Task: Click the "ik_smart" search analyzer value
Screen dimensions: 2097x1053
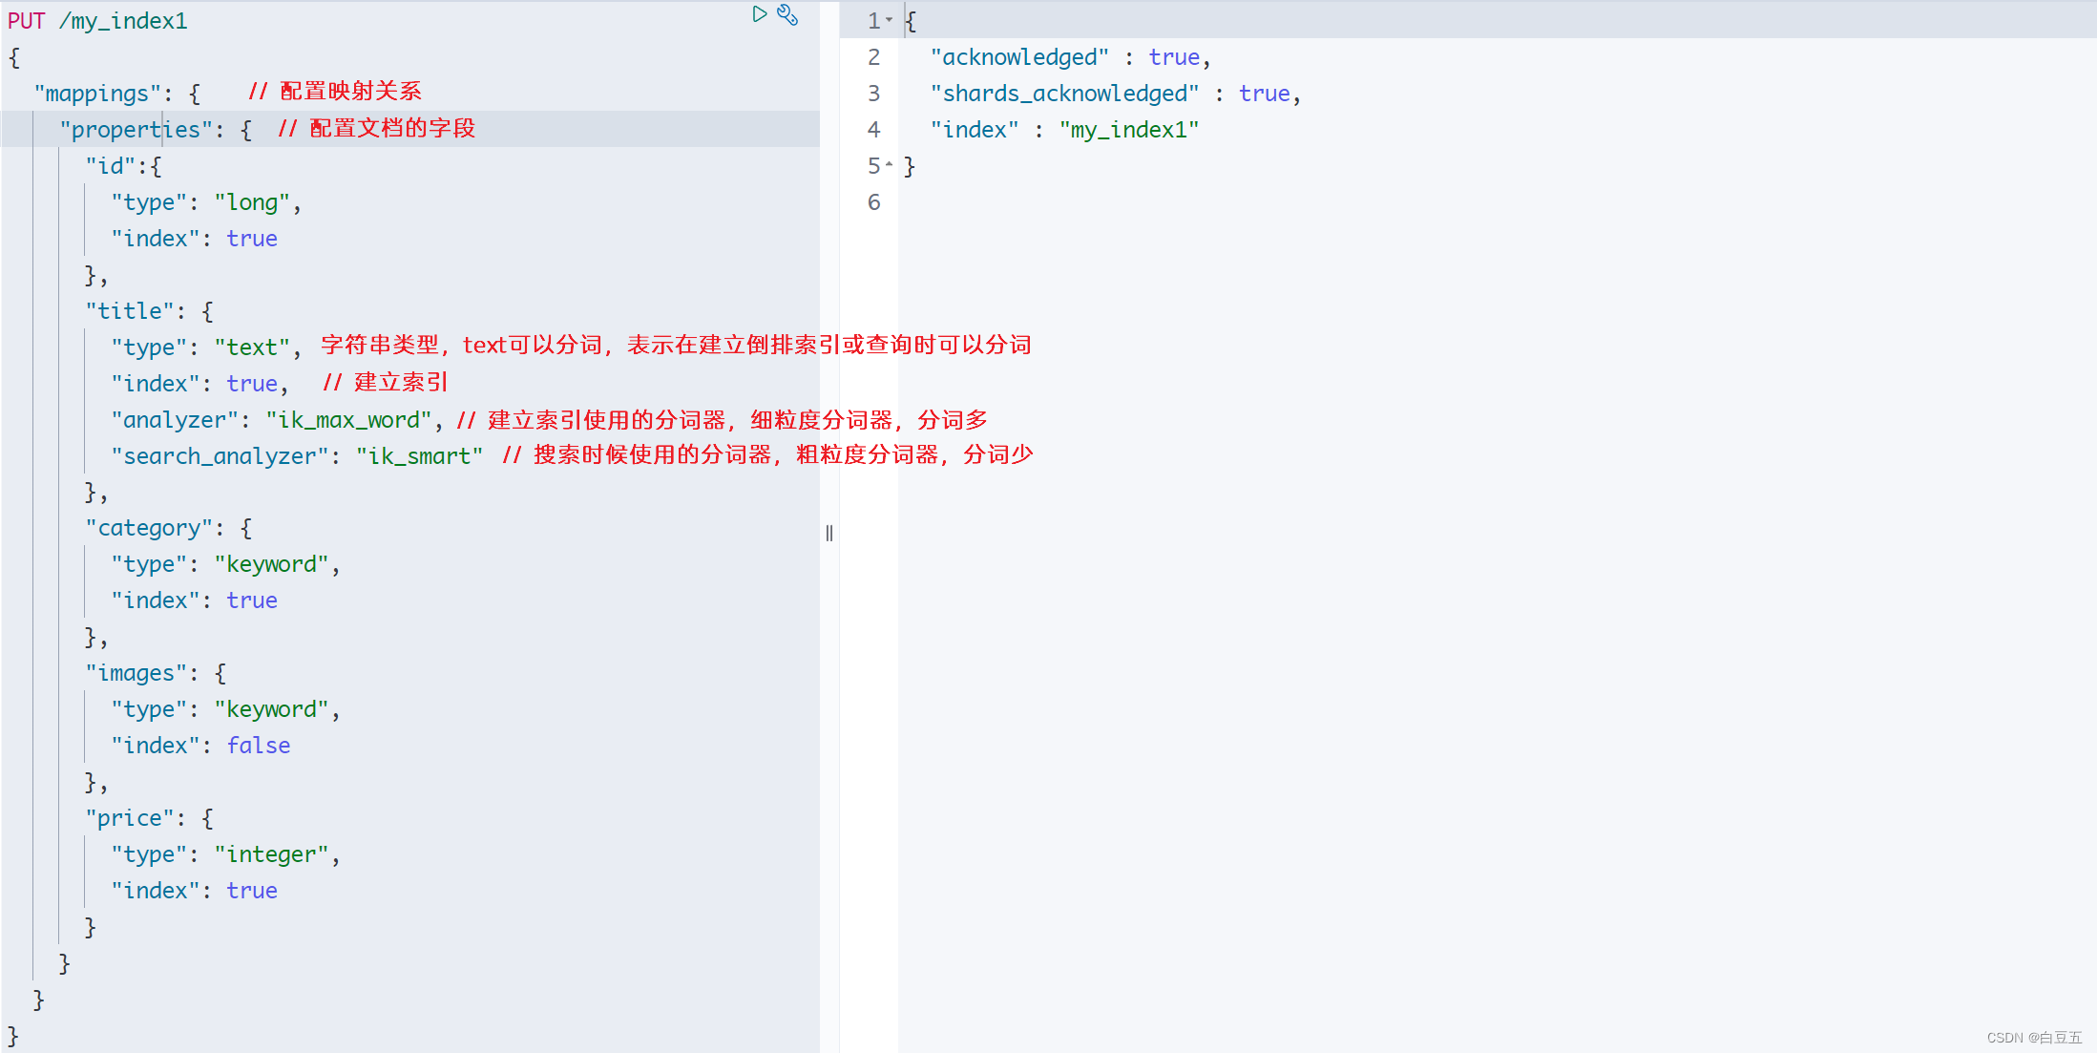Action: pyautogui.click(x=420, y=456)
